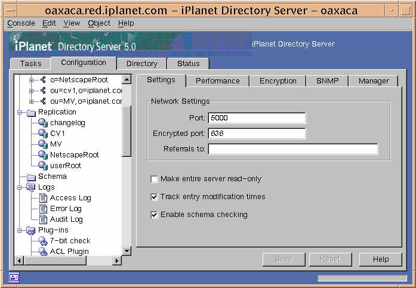Image resolution: width=416 pixels, height=288 pixels.
Task: Open the Help menu
Action: point(126,23)
